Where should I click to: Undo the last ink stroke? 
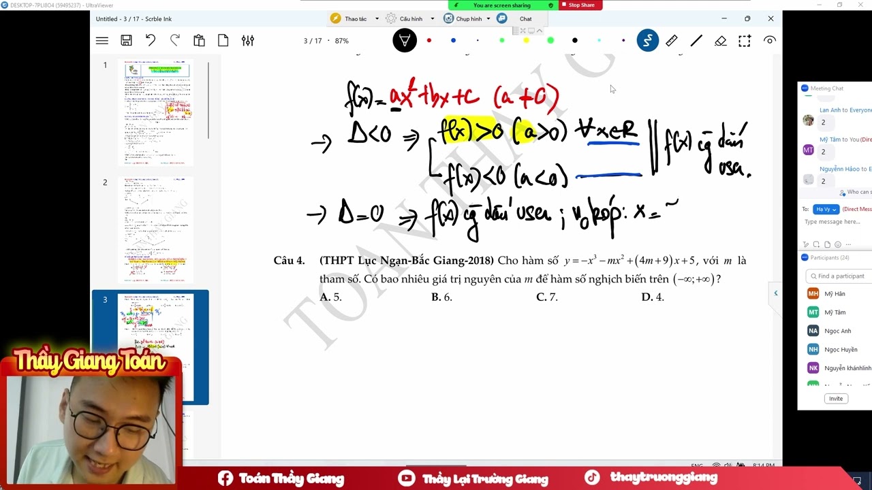click(x=151, y=41)
